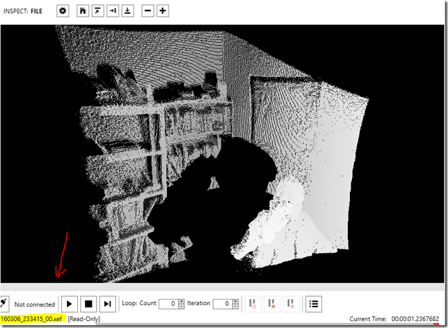Screen dimensions: 448x328
Task: Play the recorded .xef file
Action: [x=69, y=304]
